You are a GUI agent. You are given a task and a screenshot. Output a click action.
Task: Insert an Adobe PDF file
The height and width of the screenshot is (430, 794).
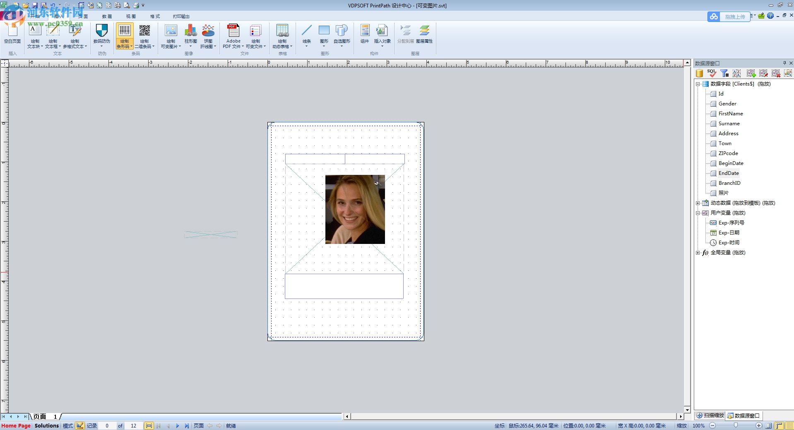233,31
